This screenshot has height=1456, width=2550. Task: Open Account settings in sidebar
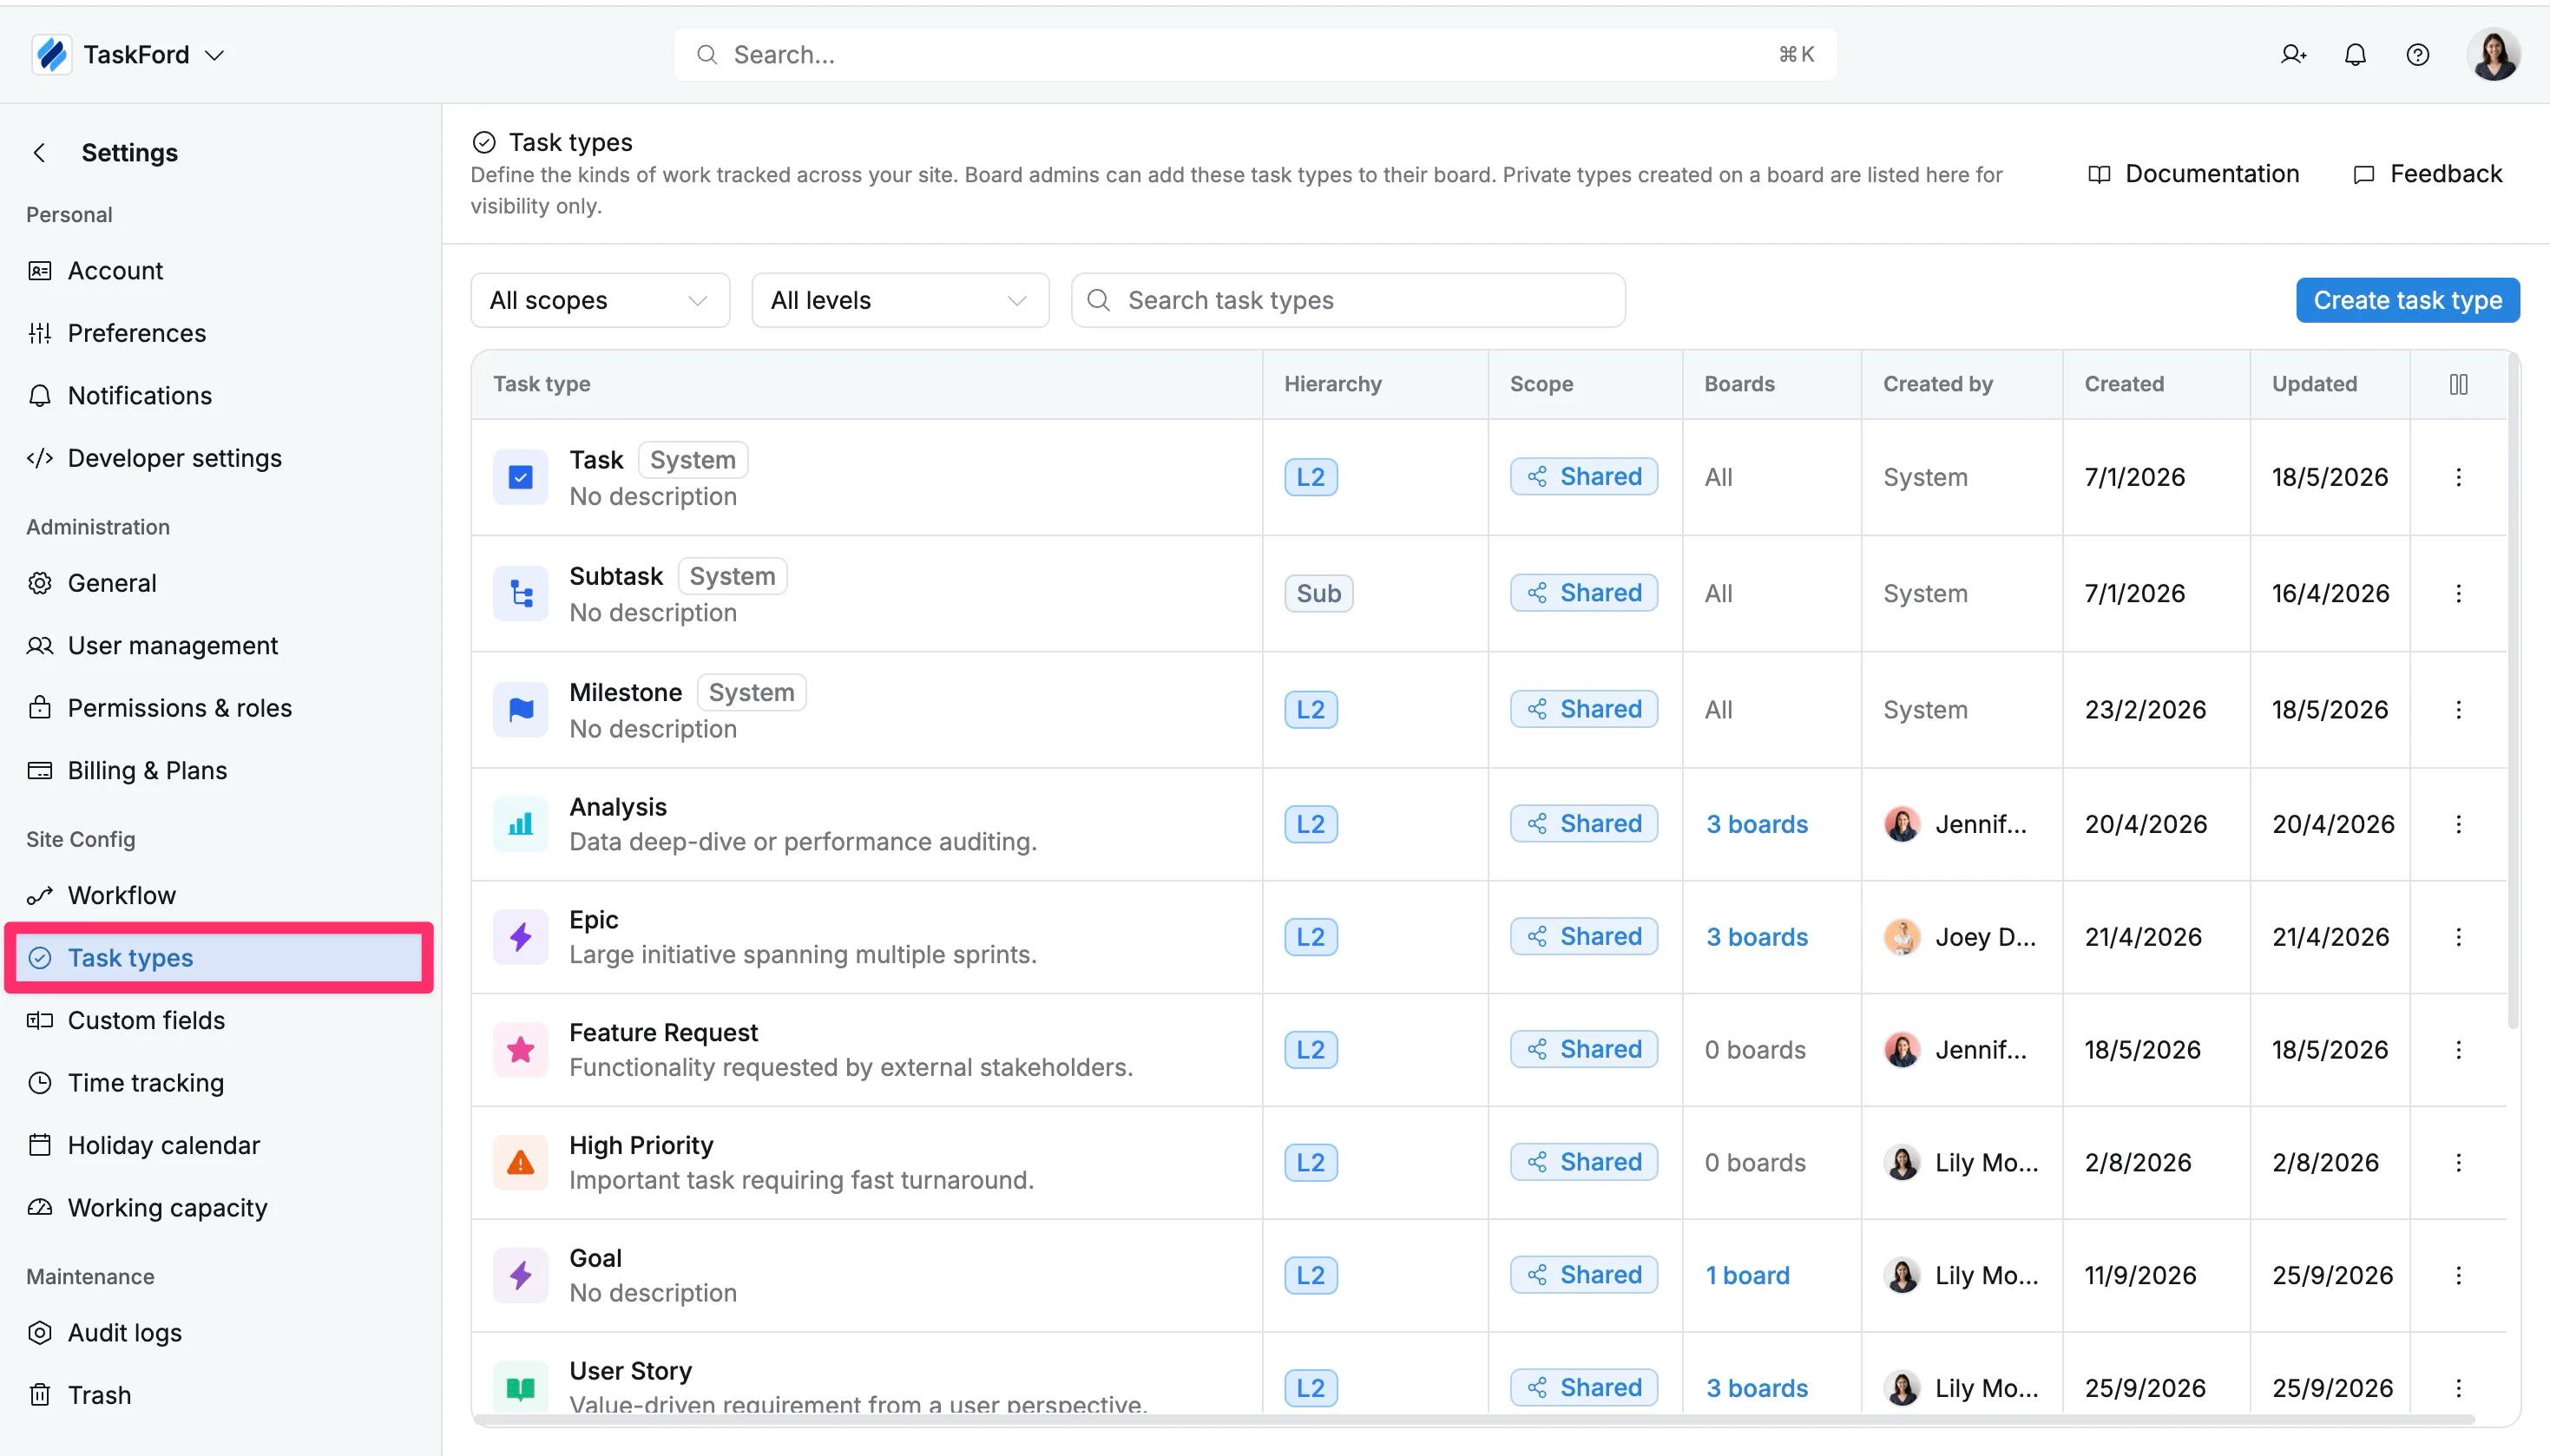click(x=222, y=271)
